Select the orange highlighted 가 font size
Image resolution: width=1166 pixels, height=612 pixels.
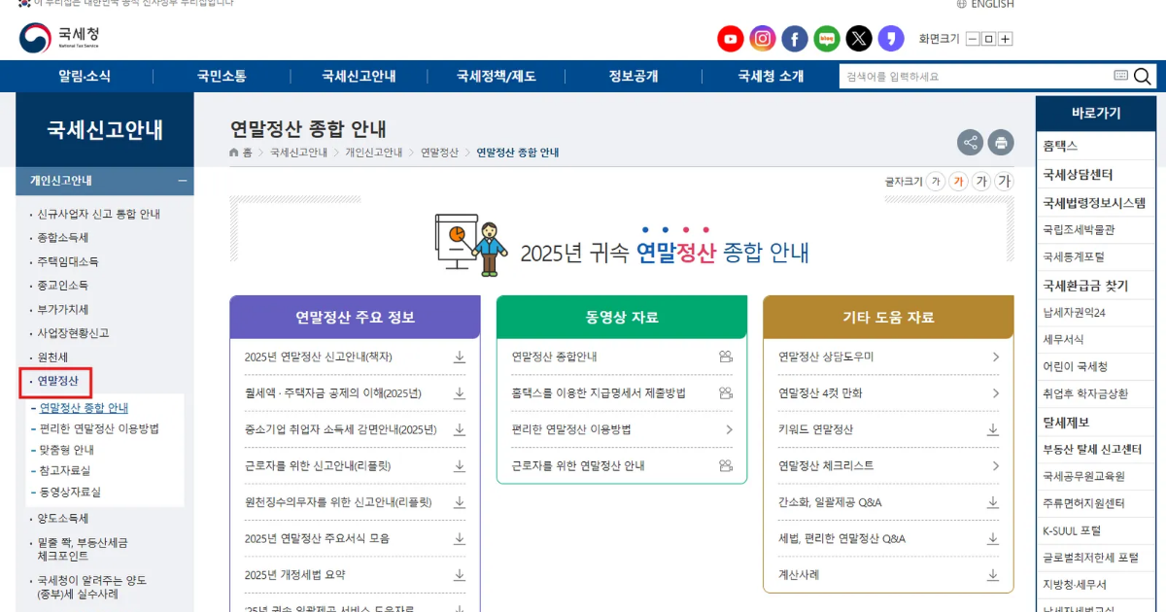pos(958,181)
